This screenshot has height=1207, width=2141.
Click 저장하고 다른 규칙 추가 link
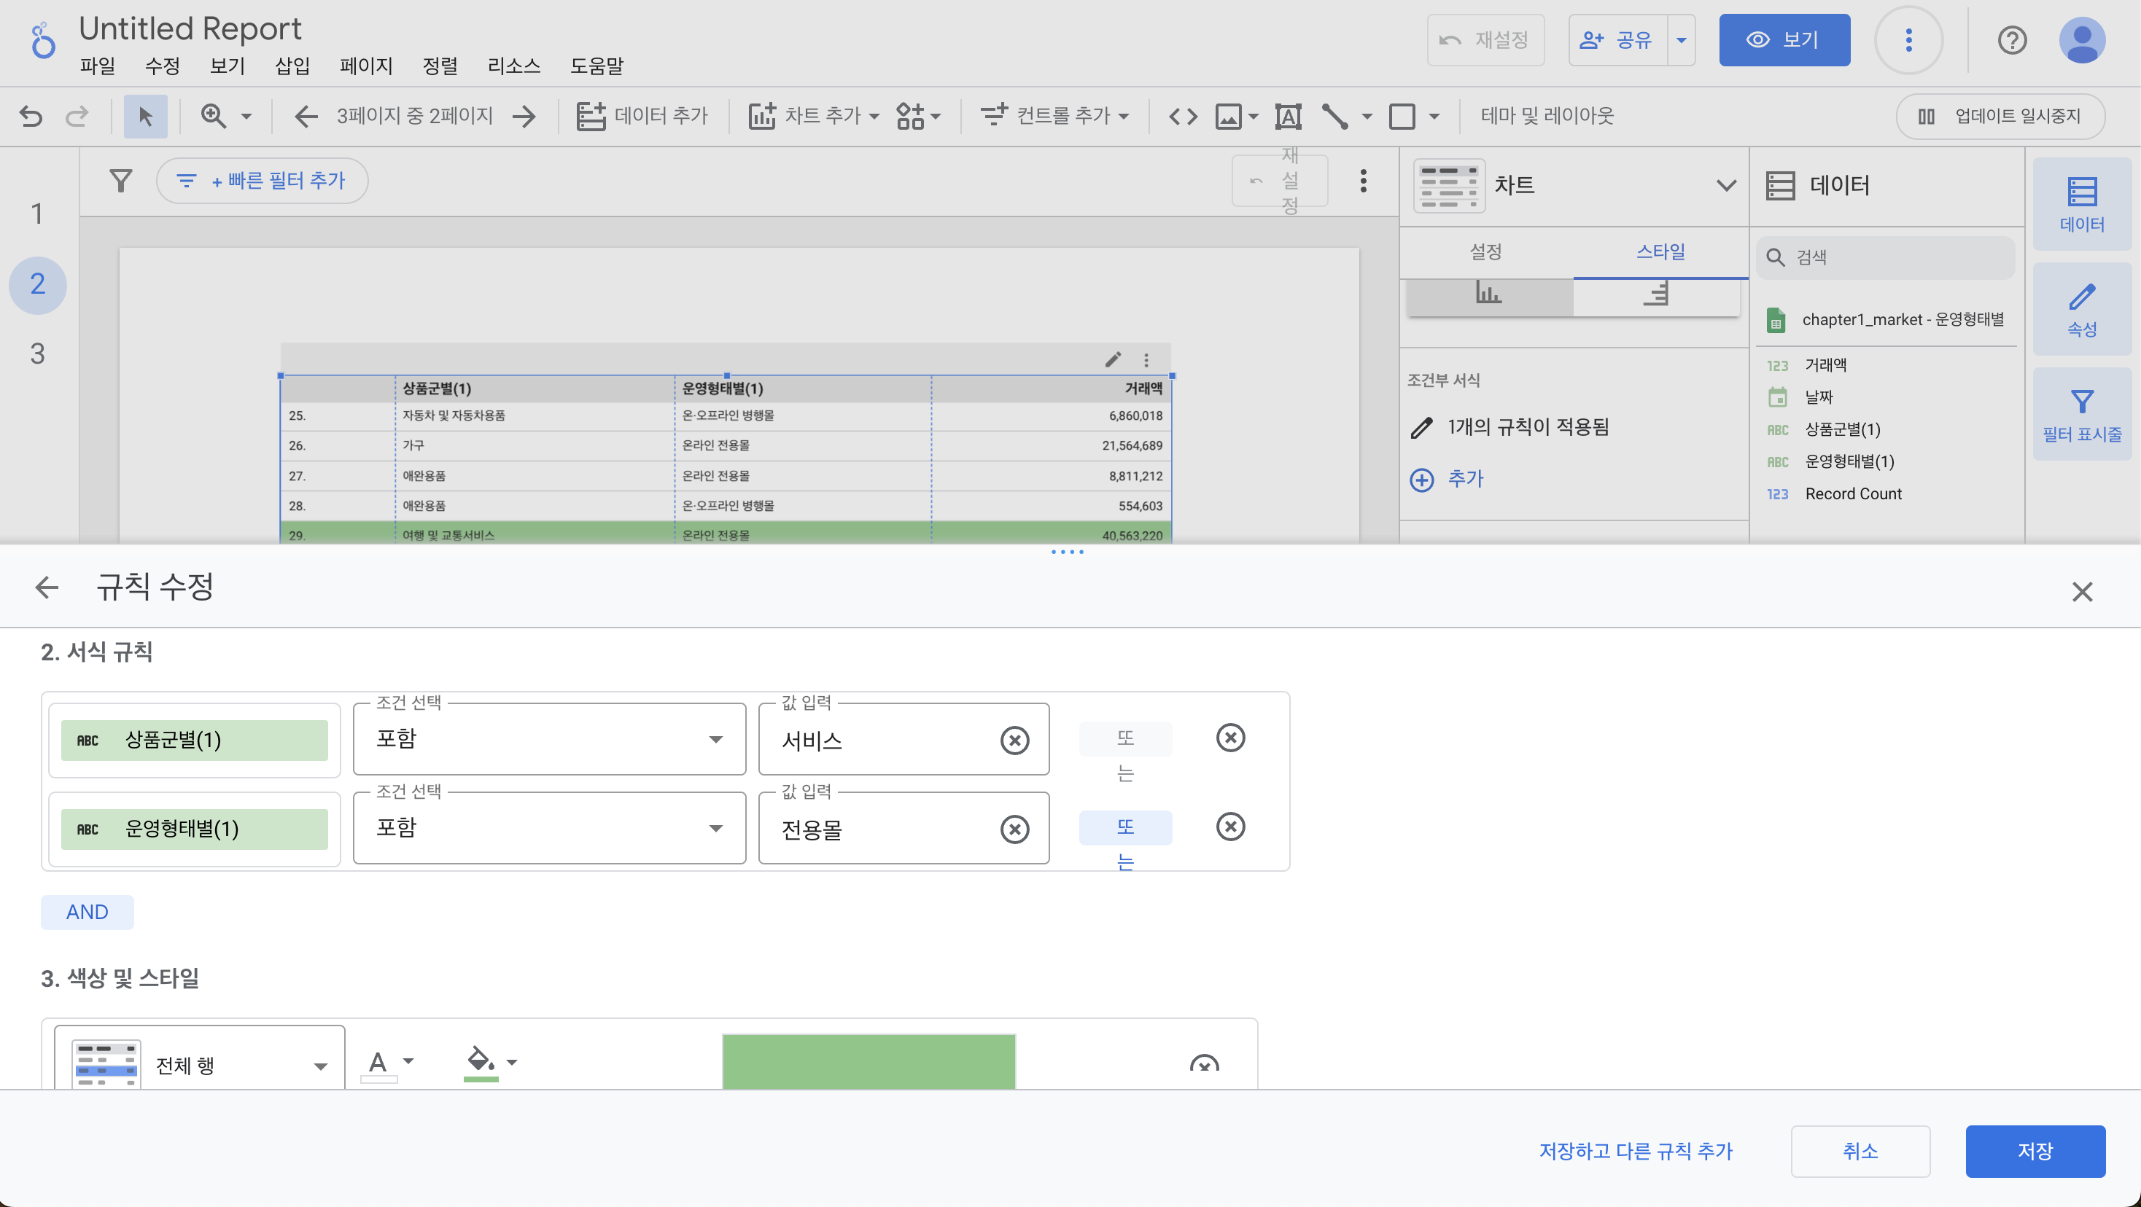(x=1635, y=1150)
